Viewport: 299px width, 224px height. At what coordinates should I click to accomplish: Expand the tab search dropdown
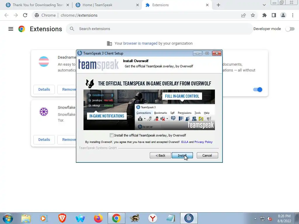264,5
